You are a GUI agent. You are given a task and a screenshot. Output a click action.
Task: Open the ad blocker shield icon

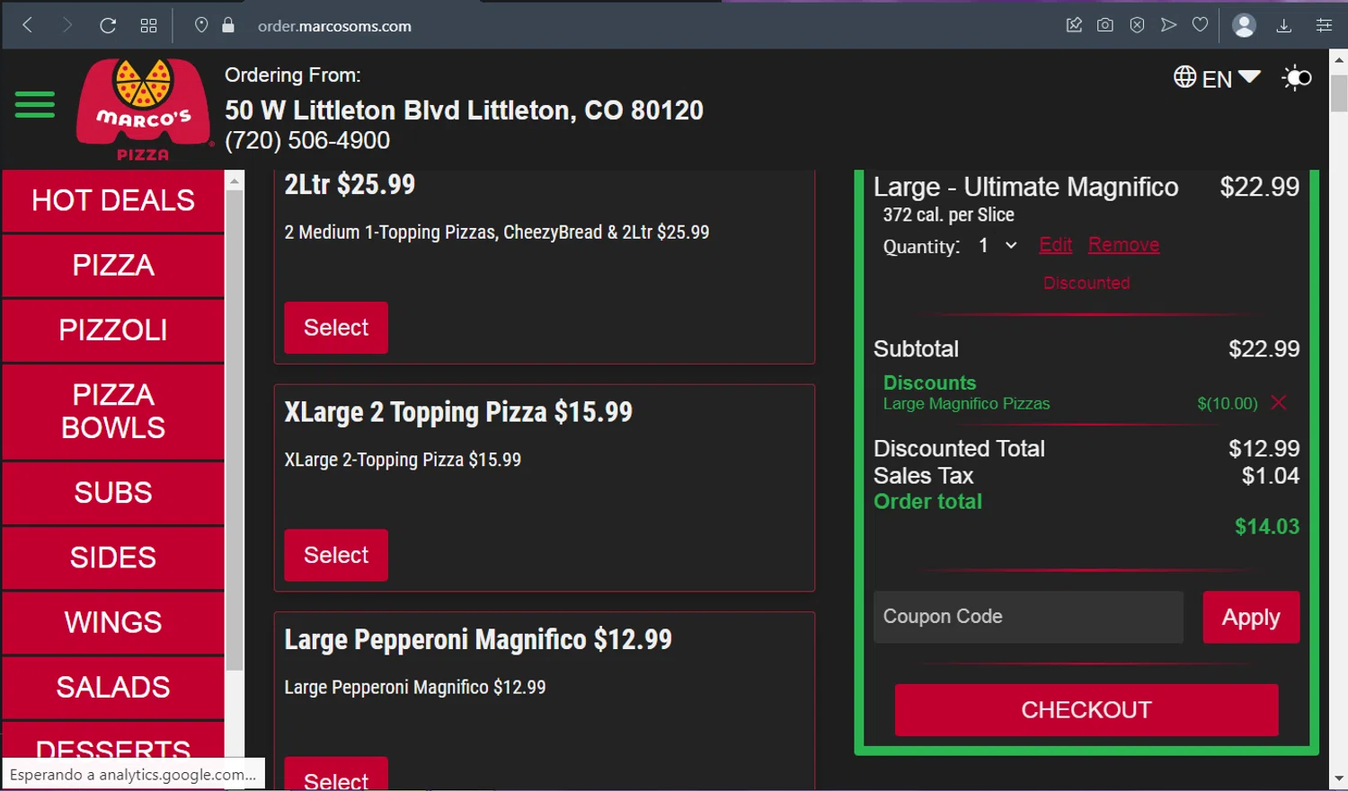(1137, 25)
